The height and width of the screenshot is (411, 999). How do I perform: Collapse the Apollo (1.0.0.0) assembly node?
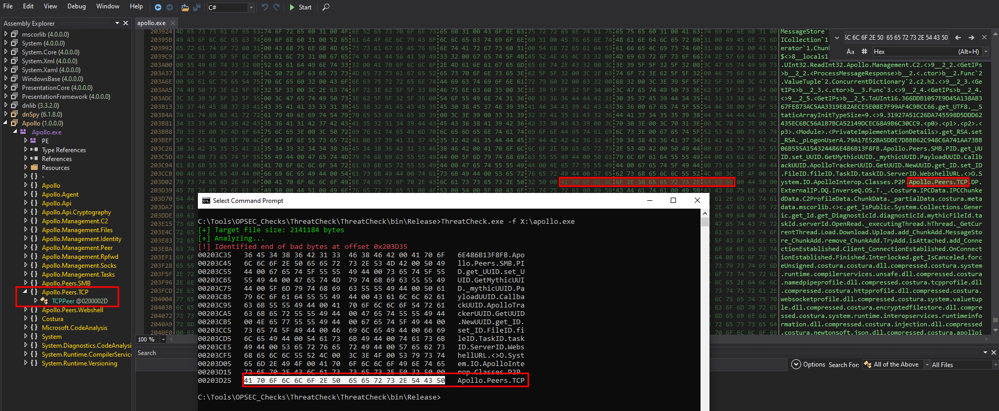(x=6, y=123)
